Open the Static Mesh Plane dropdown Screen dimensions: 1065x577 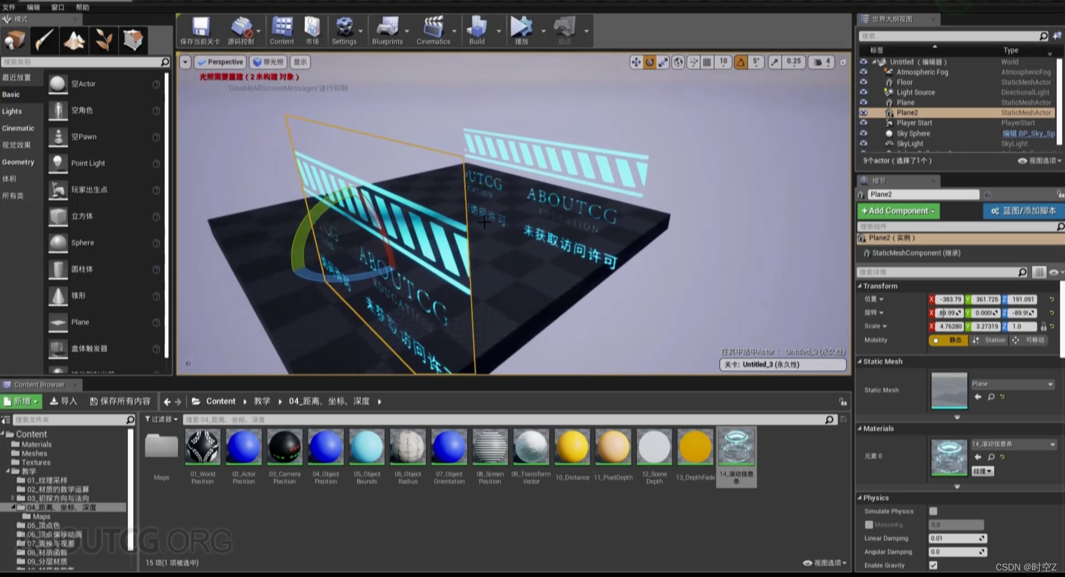1012,384
